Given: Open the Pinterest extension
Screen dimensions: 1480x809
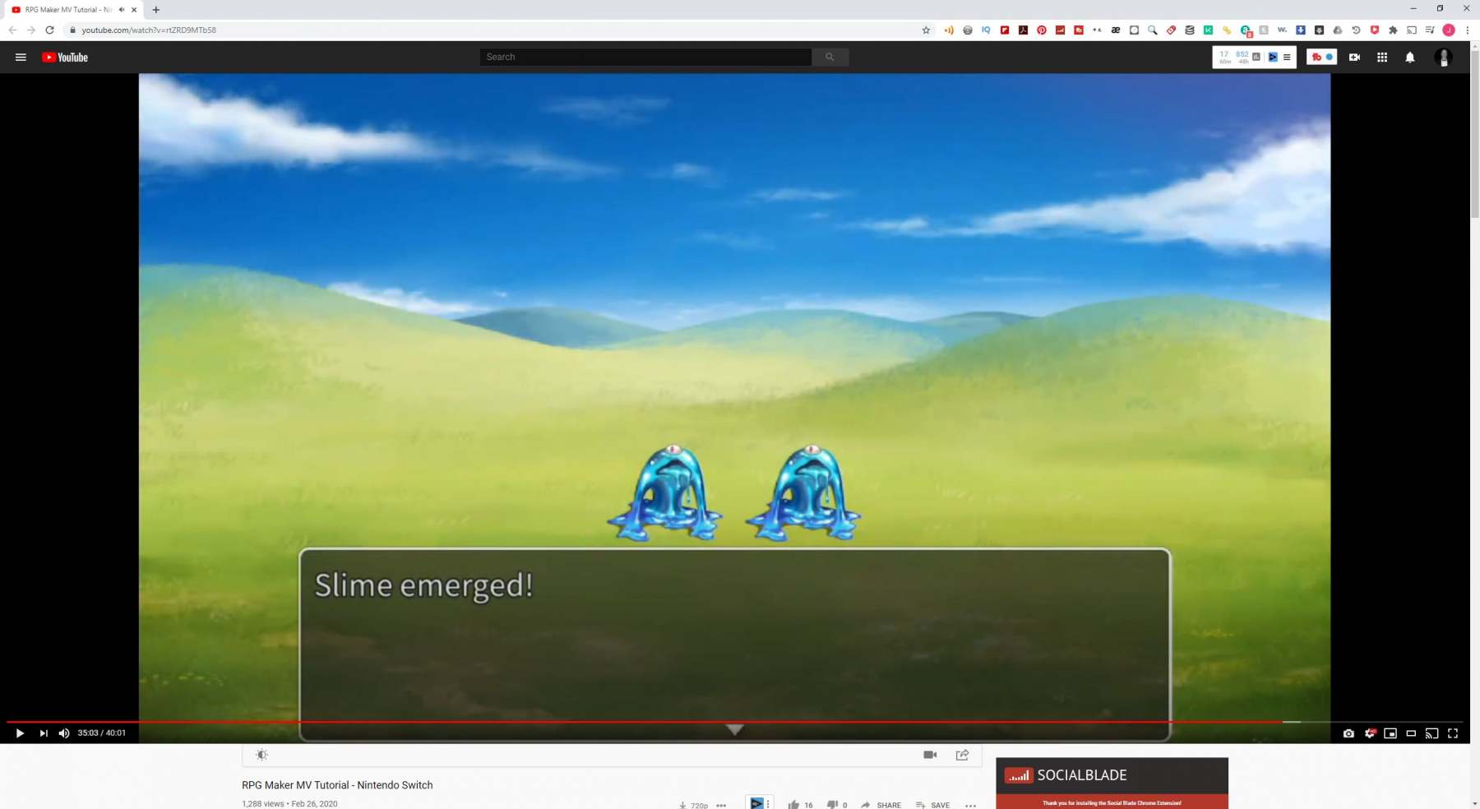Looking at the screenshot, I should coord(1042,30).
